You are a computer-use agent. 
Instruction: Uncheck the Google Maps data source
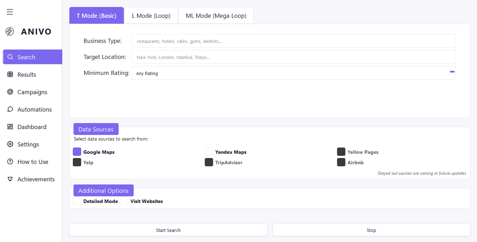pyautogui.click(x=77, y=152)
